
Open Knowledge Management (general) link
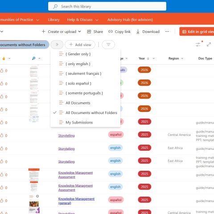(76, 201)
